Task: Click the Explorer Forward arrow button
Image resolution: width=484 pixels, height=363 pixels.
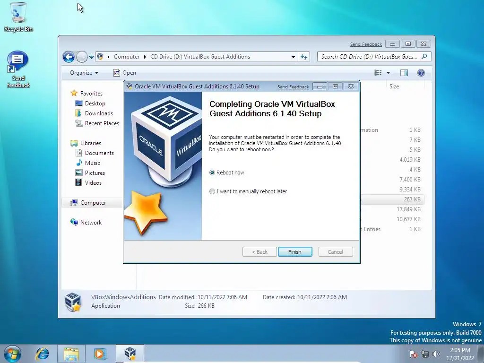Action: pyautogui.click(x=82, y=57)
